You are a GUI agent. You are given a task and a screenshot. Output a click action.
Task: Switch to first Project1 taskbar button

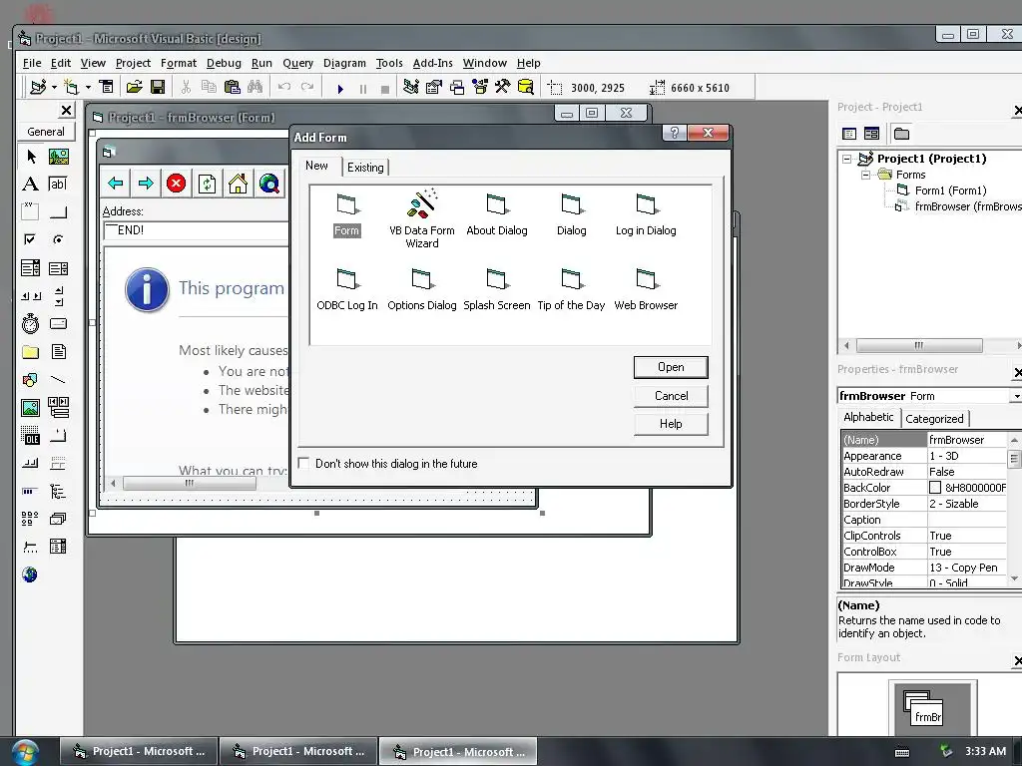coord(138,751)
